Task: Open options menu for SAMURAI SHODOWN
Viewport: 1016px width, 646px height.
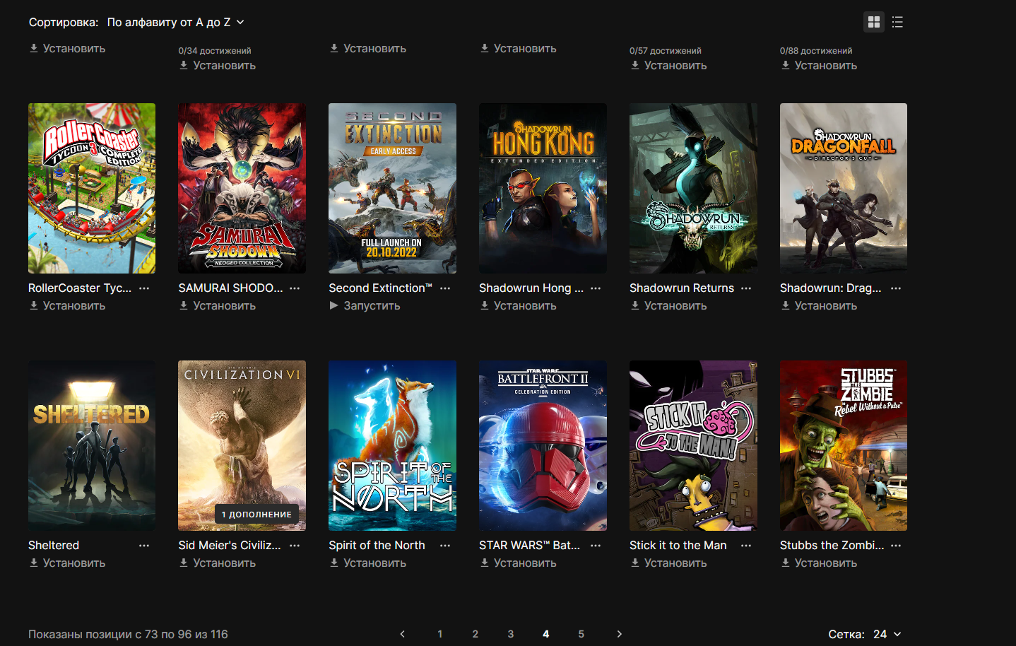Action: coord(295,288)
